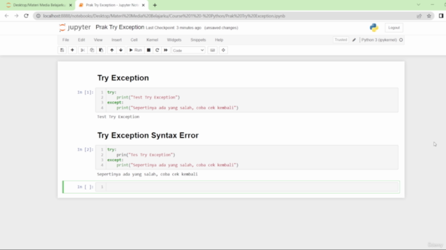Open the Help menu

219,40
